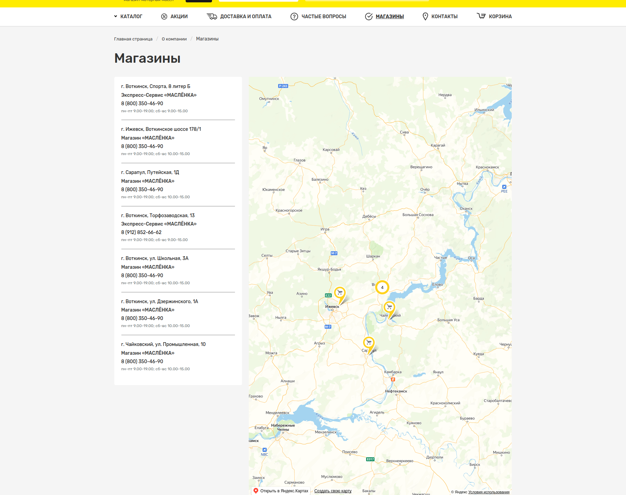Viewport: 626px width, 495px height.
Task: Click the Нефтекамск city label on map
Action: [396, 391]
